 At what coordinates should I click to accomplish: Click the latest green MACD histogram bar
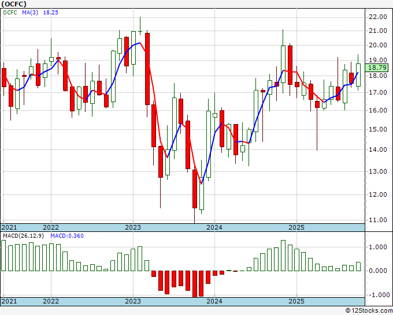pyautogui.click(x=358, y=267)
